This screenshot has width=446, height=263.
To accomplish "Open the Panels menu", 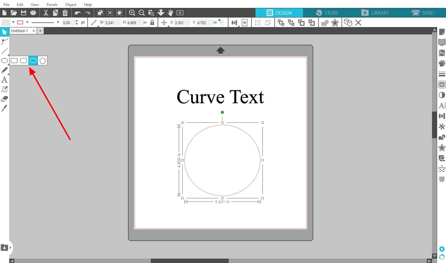I will point(52,5).
